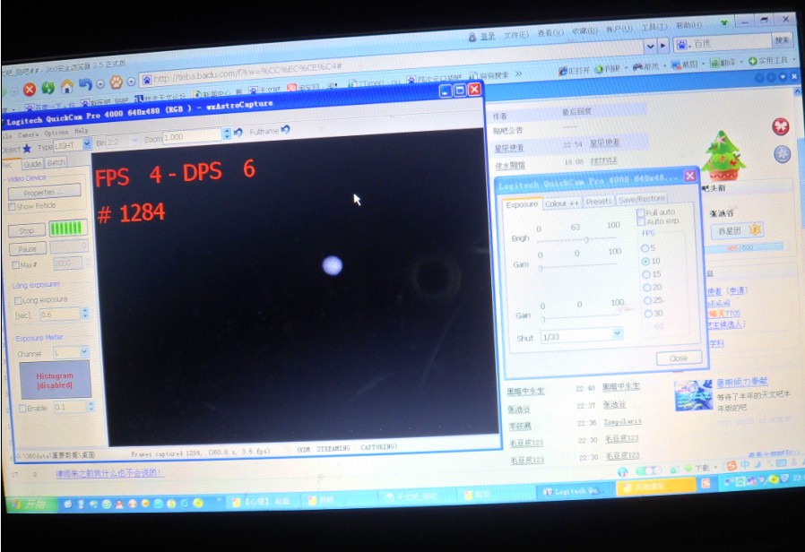
Task: Select the 5 FPS radio button
Action: (x=645, y=248)
